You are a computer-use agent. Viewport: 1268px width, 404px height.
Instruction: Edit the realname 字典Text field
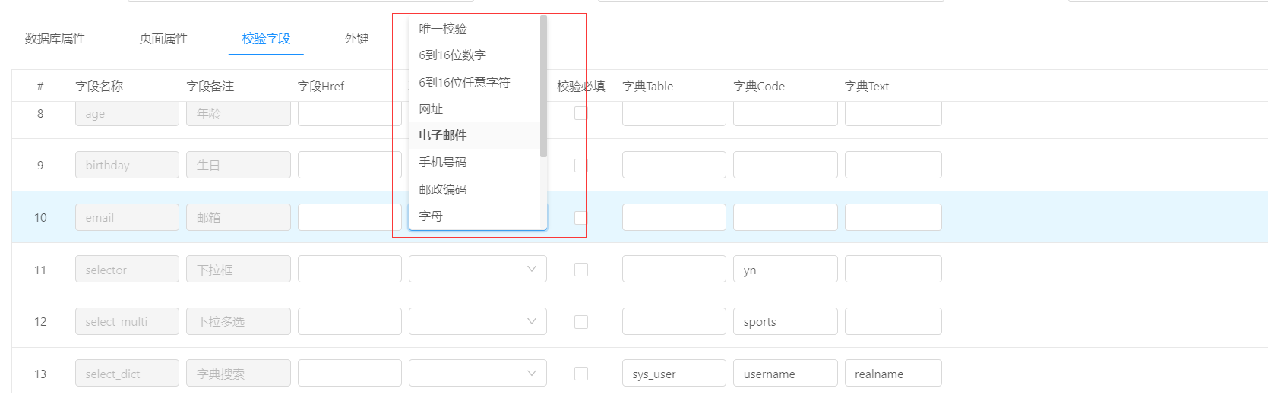point(893,373)
